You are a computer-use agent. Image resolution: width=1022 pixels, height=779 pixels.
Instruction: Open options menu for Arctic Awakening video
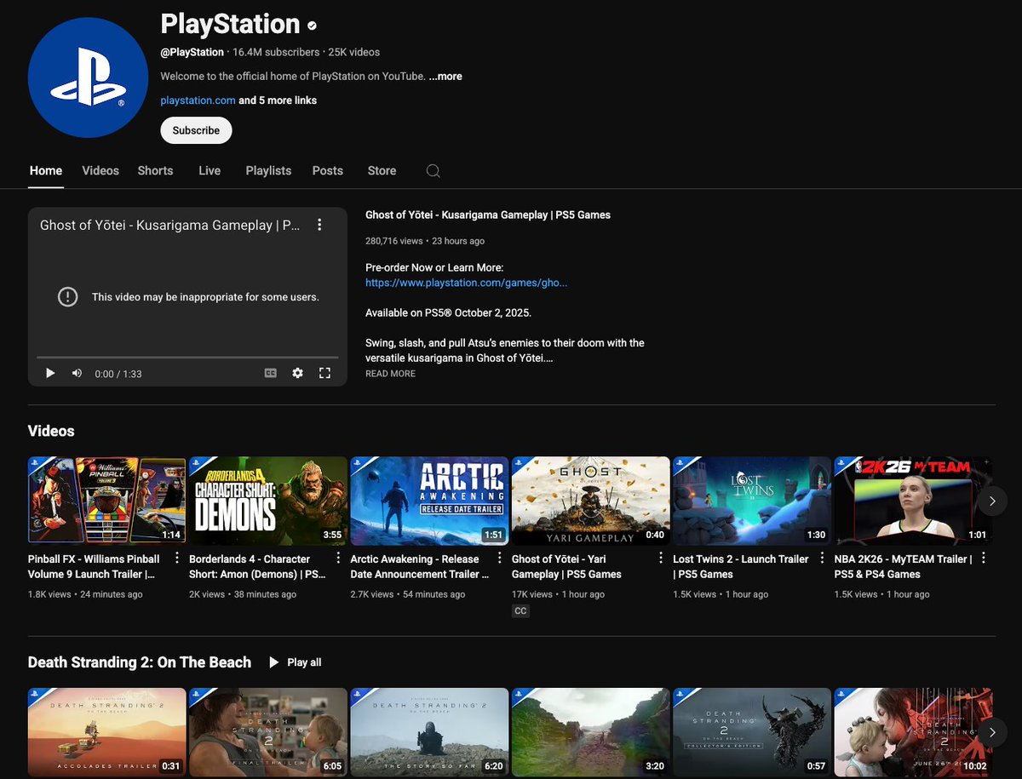pos(500,558)
